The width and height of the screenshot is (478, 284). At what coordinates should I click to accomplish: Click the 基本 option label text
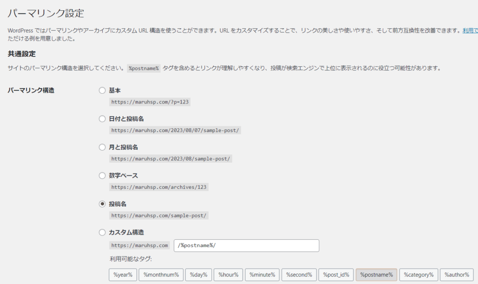click(115, 90)
